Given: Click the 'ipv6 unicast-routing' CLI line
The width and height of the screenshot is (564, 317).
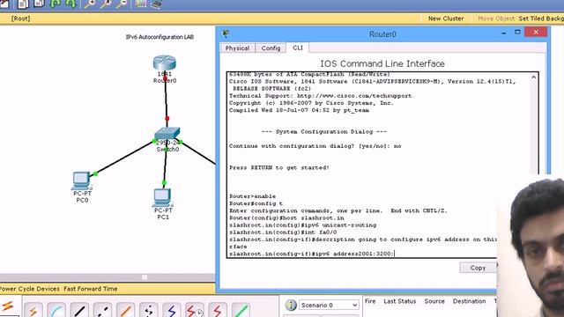Looking at the screenshot, I should [302, 225].
